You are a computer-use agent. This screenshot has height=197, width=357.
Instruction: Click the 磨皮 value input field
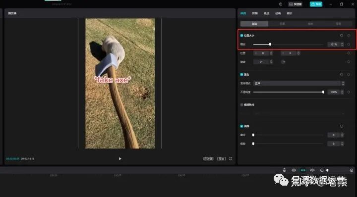pyautogui.click(x=334, y=135)
